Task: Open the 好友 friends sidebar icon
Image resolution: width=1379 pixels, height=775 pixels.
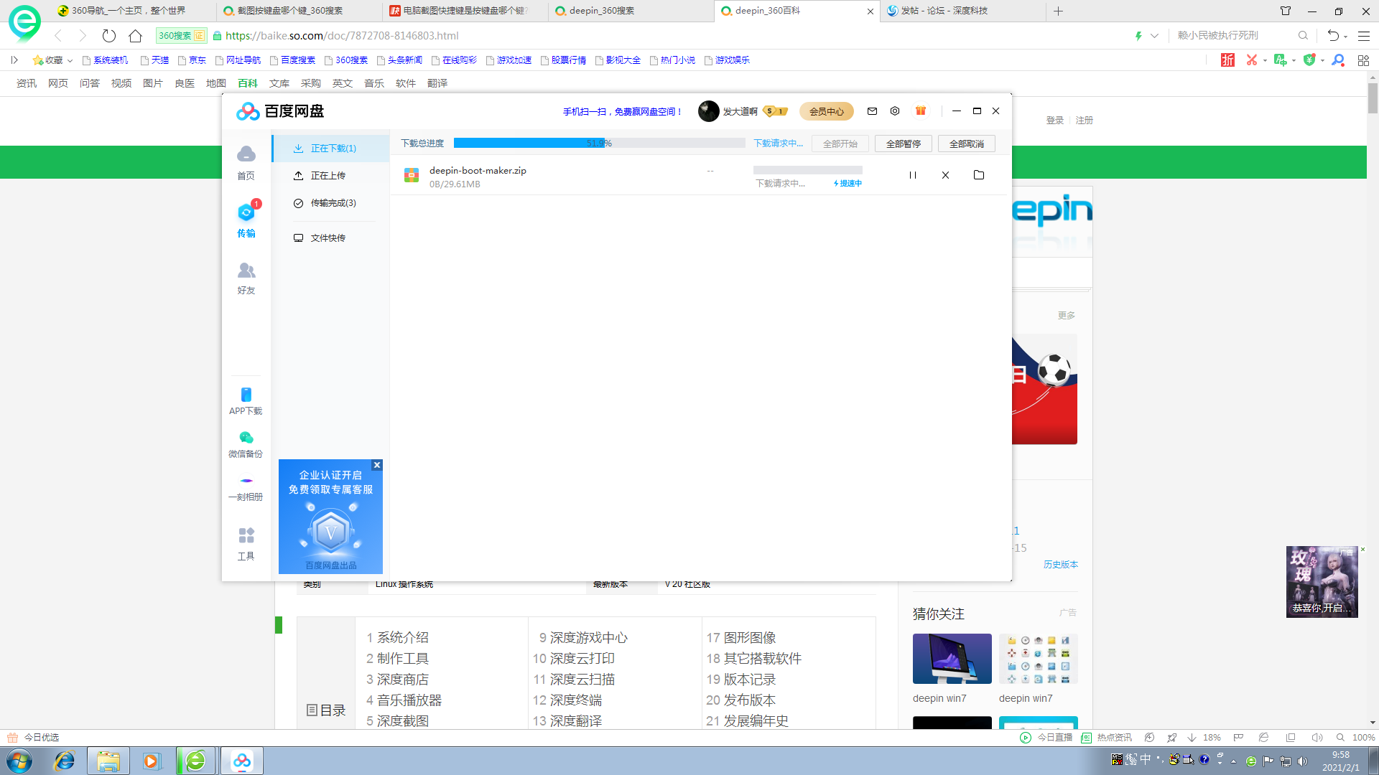Action: coord(246,270)
